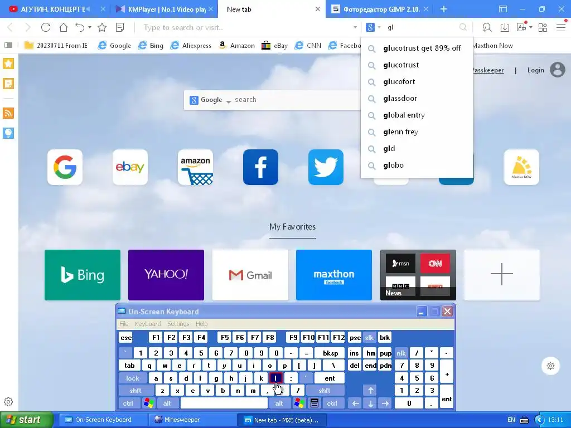571x428 pixels.
Task: Bookmark page with the star icon
Action: pos(102,27)
